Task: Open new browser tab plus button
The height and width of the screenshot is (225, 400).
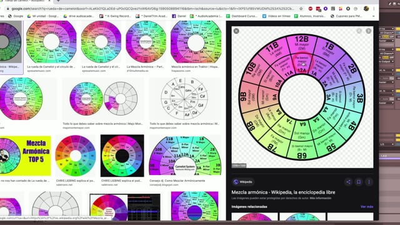Action: [x=58, y=1]
